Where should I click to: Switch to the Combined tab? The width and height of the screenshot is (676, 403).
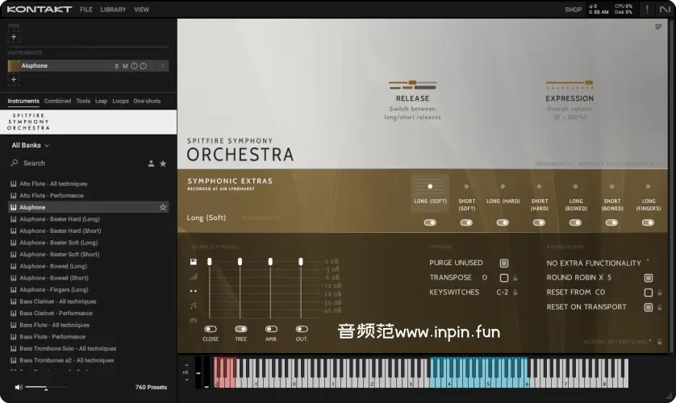click(x=57, y=102)
